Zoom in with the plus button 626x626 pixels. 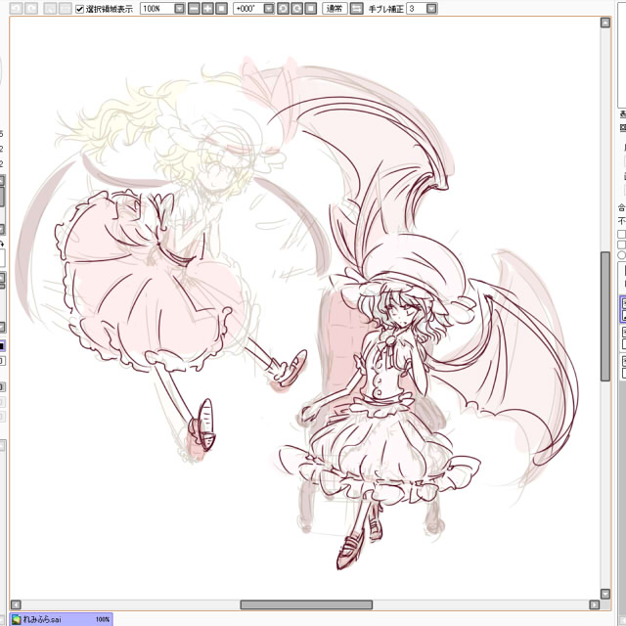(207, 9)
